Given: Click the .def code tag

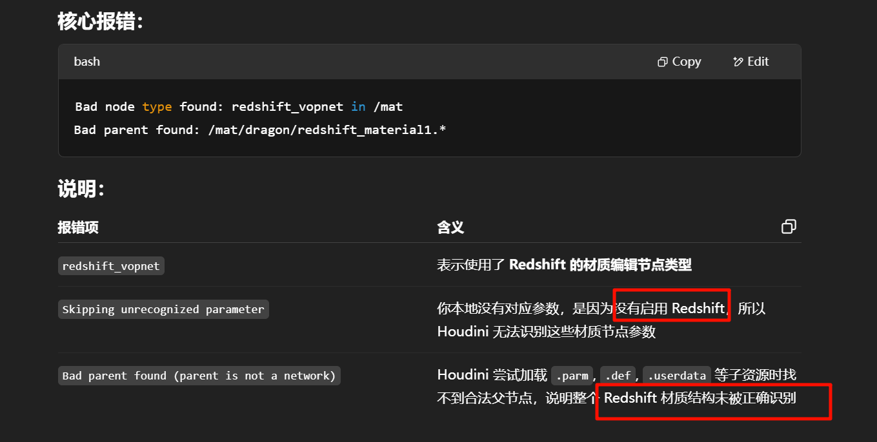Looking at the screenshot, I should pyautogui.click(x=618, y=375).
